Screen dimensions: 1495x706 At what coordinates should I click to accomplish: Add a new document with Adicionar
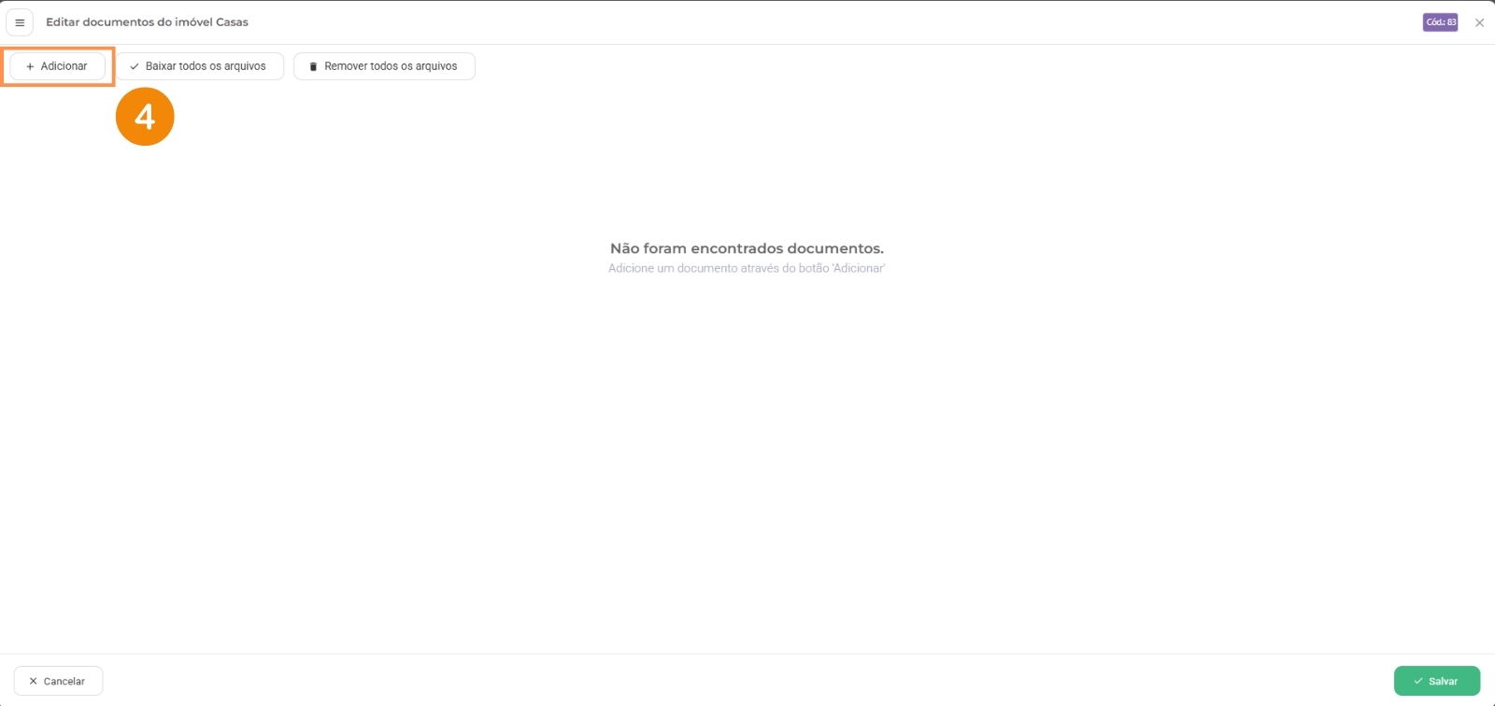click(57, 66)
